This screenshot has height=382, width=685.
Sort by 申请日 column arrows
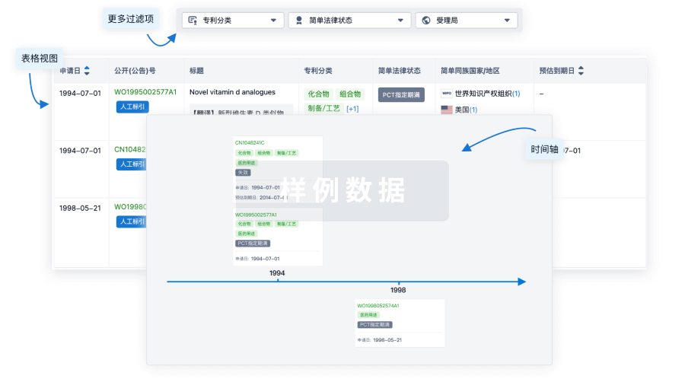click(87, 71)
